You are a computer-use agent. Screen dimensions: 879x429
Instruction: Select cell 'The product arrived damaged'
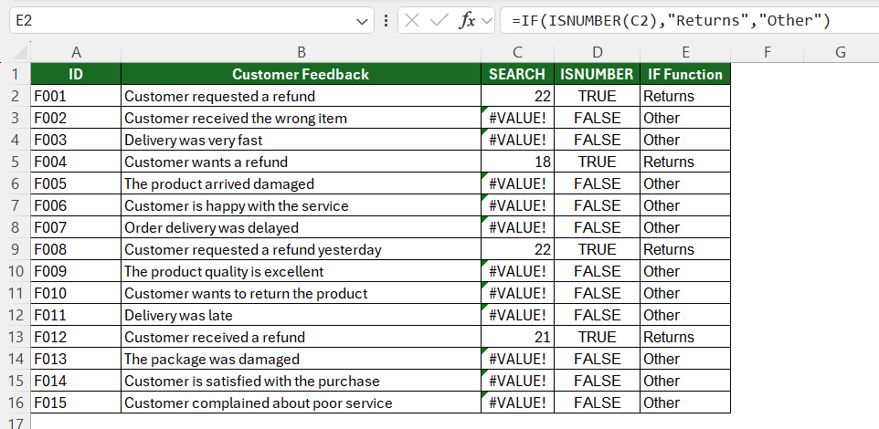[x=301, y=183]
